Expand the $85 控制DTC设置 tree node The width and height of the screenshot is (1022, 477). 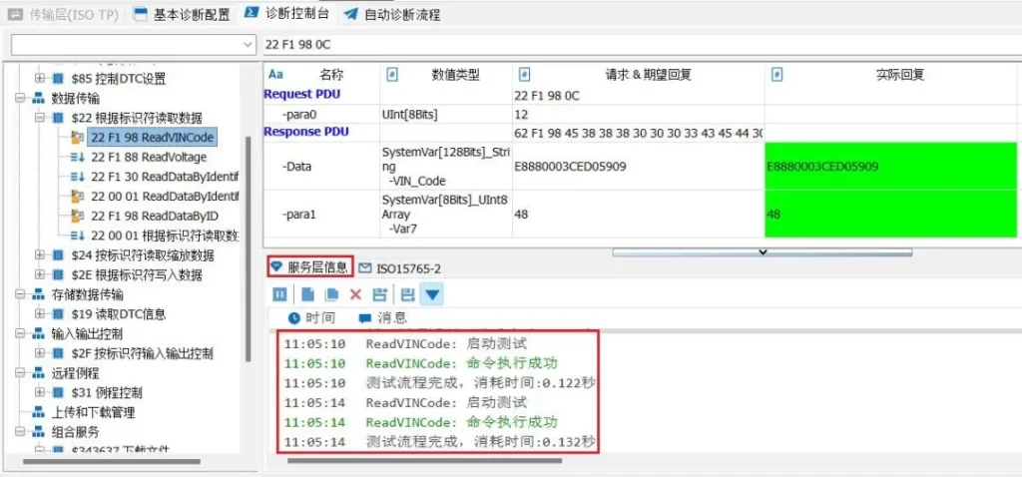click(40, 78)
